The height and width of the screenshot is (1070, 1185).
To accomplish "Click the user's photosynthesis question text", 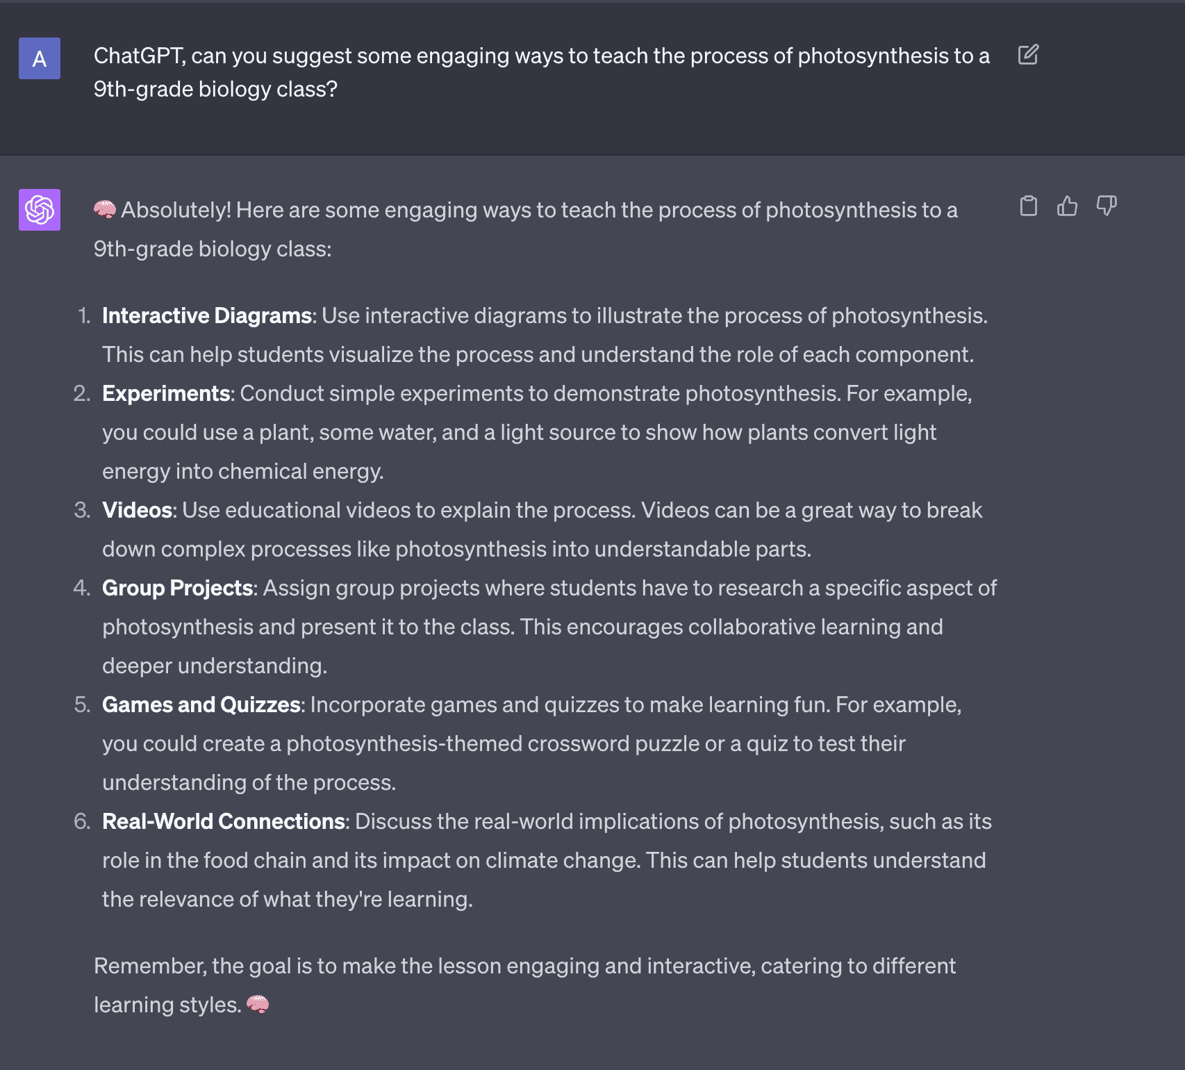I will (x=542, y=72).
